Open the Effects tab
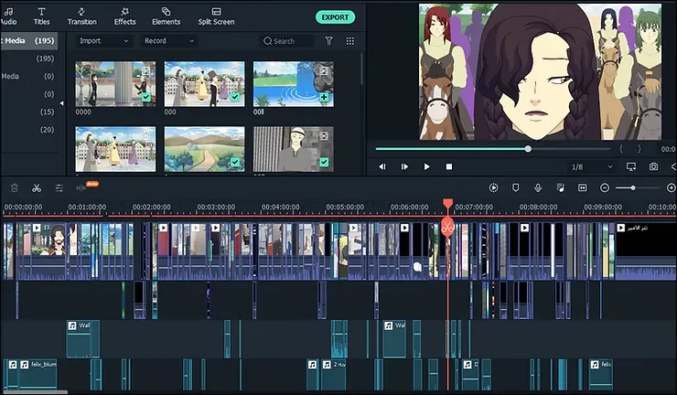The image size is (677, 395). tap(124, 16)
